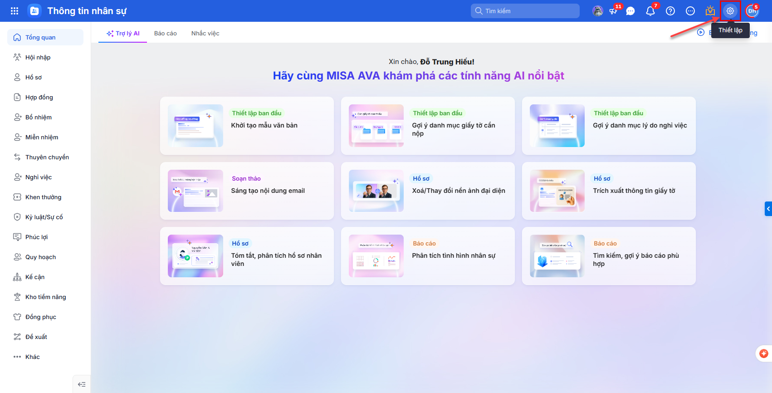Go to Hội nhập in sidebar
Viewport: 772px width, 393px height.
pyautogui.click(x=45, y=57)
